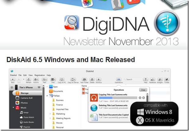Select Documents in the storage tree
Viewport: 189px width, 131px height.
56,91
